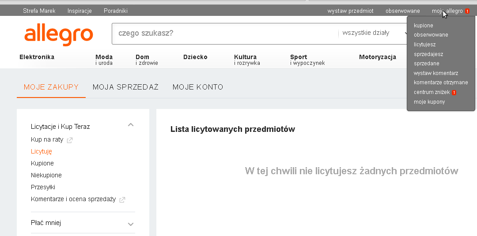Image resolution: width=477 pixels, height=236 pixels.
Task: Open the Motoryzacja category
Action: pos(378,57)
